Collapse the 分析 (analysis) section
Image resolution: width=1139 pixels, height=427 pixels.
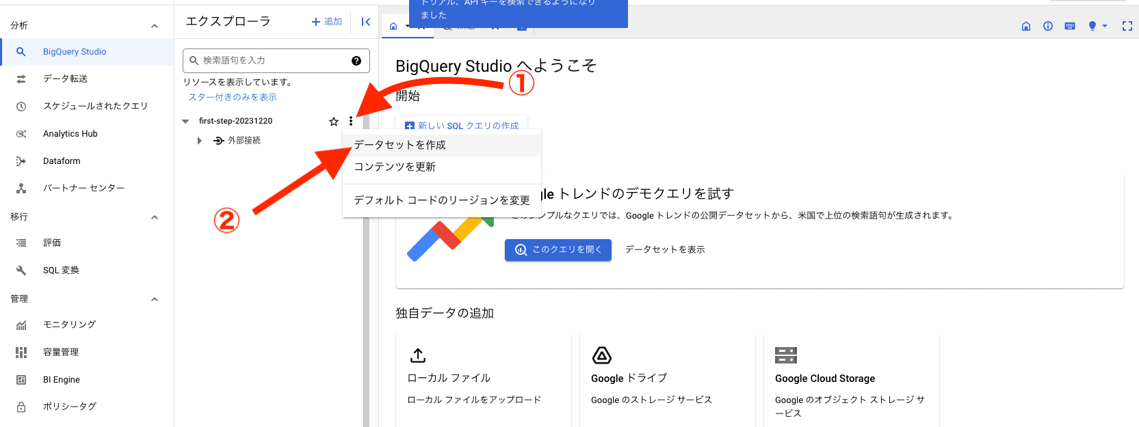pyautogui.click(x=155, y=26)
